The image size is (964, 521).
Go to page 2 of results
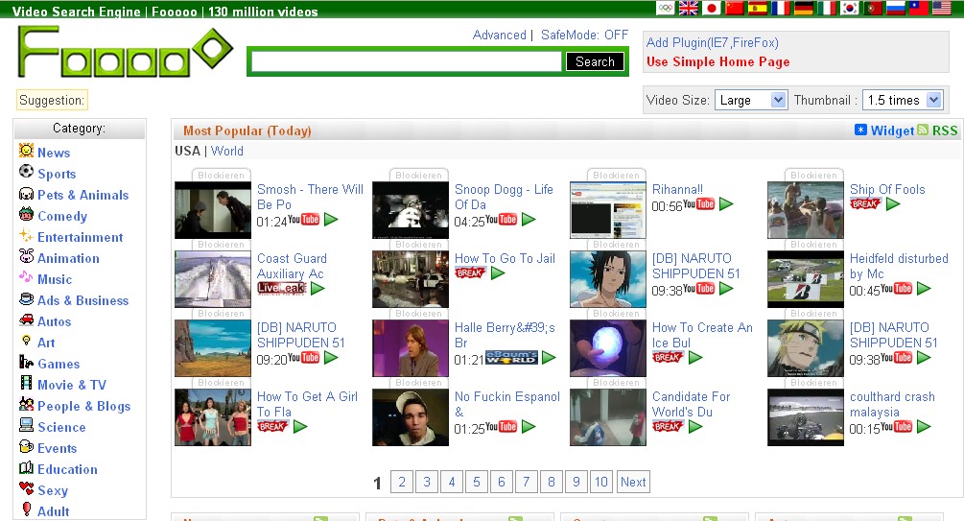point(402,482)
